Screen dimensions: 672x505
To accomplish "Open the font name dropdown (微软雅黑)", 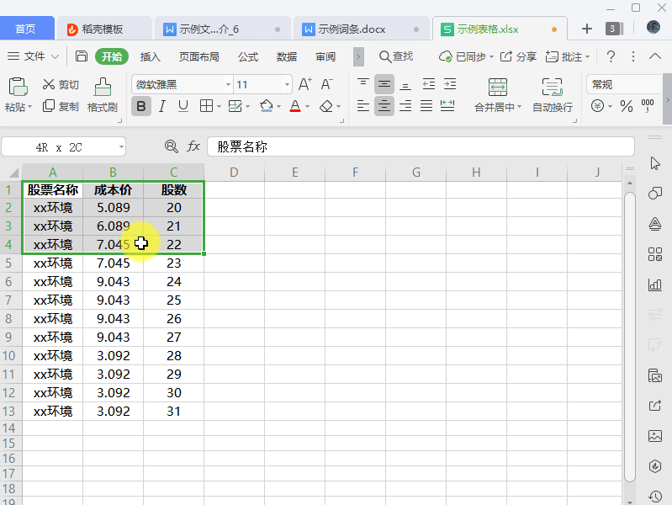I will (228, 85).
